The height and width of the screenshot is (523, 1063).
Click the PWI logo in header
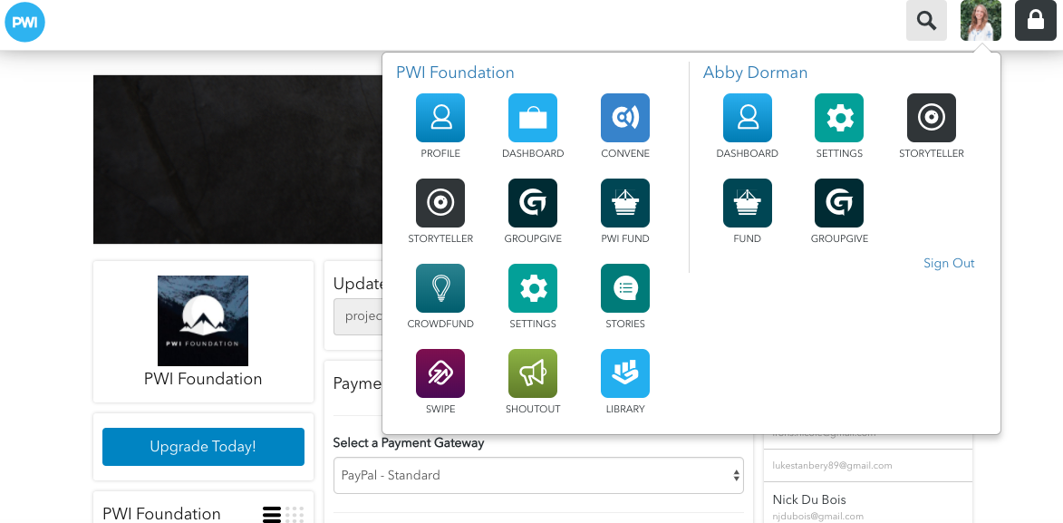pos(24,22)
